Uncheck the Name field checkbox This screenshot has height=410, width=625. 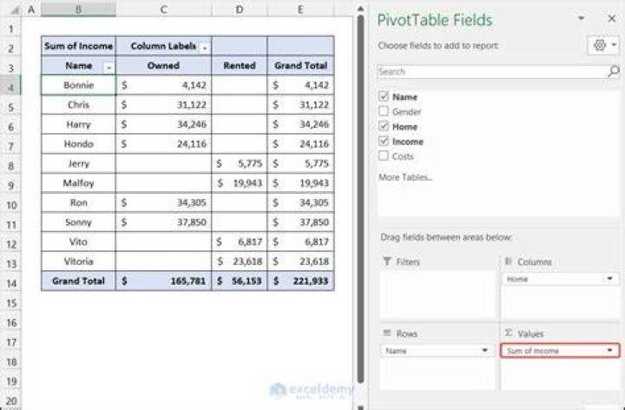[384, 96]
